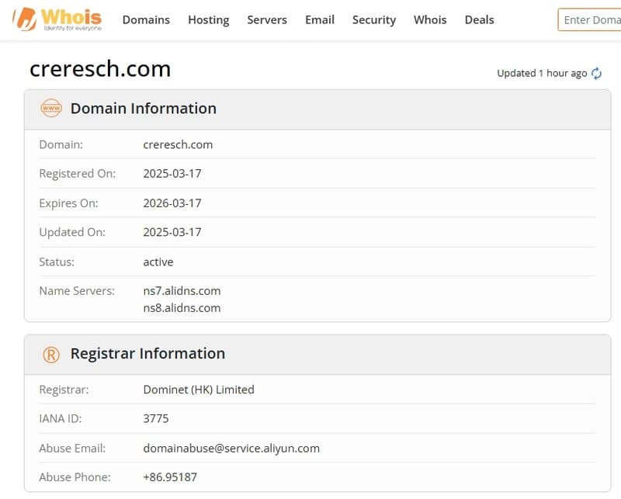Select abuse phone +86.95187

[x=170, y=477]
